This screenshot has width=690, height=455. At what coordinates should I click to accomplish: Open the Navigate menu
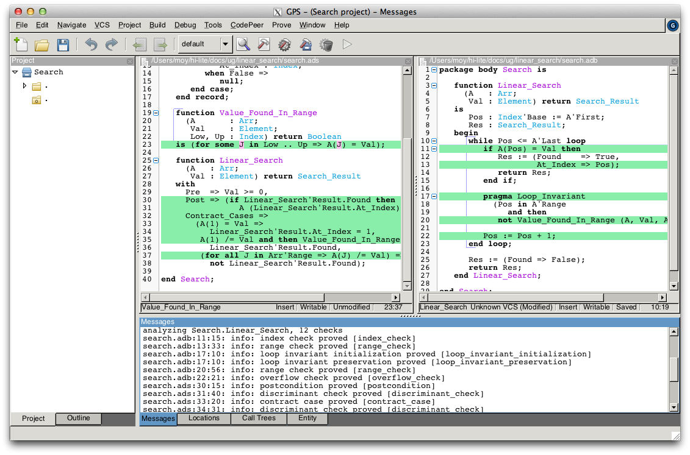[72, 25]
